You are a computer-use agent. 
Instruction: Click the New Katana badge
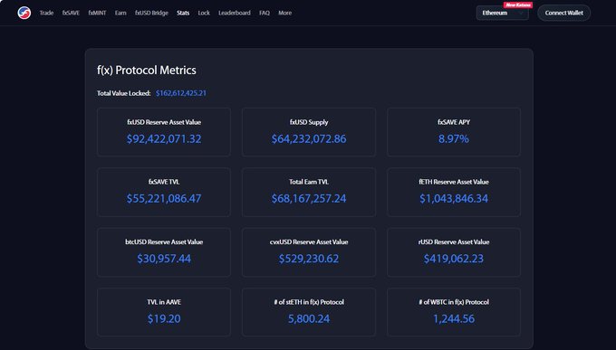tap(518, 5)
